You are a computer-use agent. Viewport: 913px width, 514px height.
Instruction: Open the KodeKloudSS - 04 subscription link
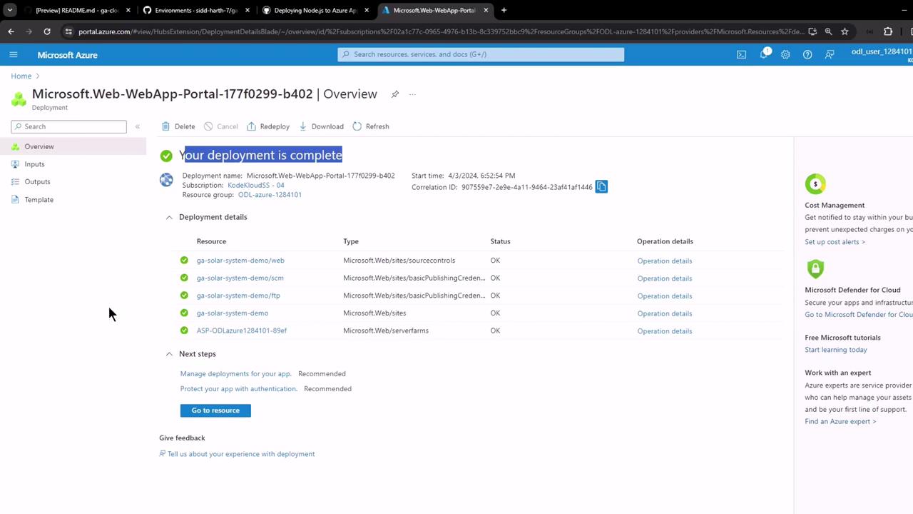[x=255, y=185]
